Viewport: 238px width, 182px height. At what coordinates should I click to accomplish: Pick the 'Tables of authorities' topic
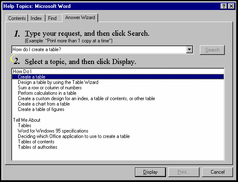tap(38, 147)
